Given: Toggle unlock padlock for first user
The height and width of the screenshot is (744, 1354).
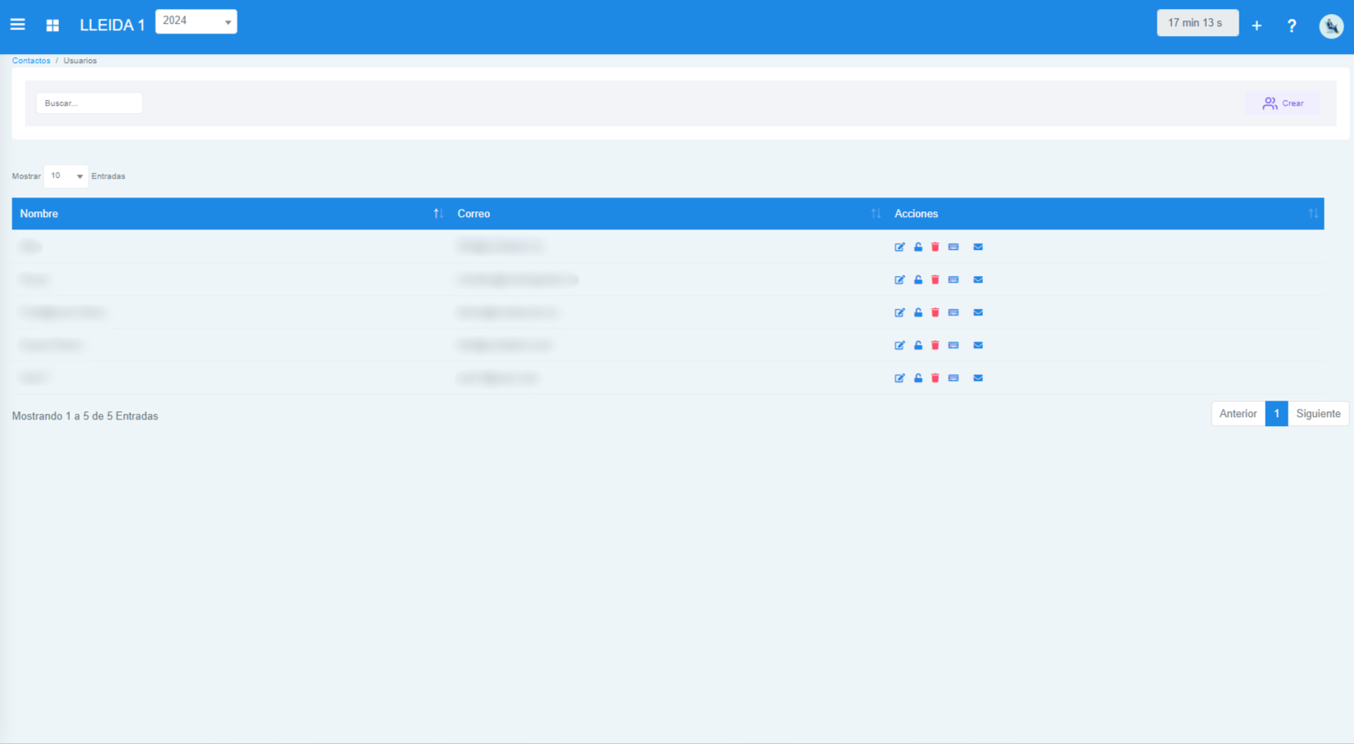Looking at the screenshot, I should point(918,247).
